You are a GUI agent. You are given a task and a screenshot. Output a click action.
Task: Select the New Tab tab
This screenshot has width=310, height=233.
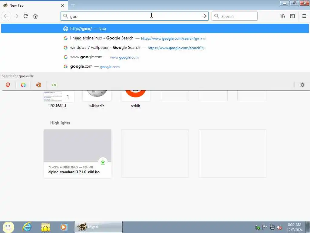coord(34,5)
